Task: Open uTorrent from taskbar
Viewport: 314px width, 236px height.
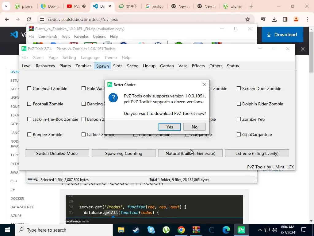Action: click(x=166, y=230)
